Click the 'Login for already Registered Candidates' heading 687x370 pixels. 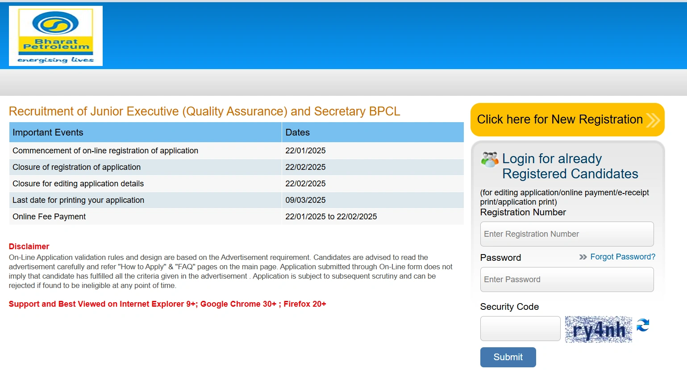point(570,166)
